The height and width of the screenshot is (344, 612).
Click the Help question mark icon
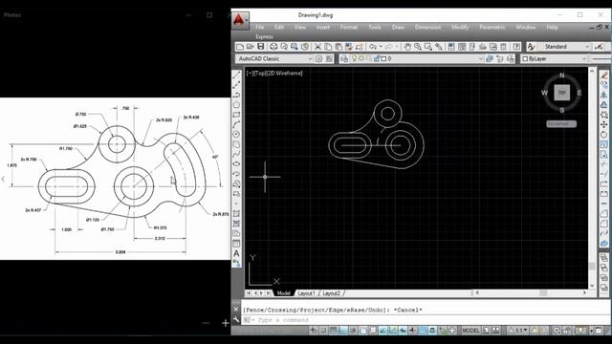click(516, 47)
